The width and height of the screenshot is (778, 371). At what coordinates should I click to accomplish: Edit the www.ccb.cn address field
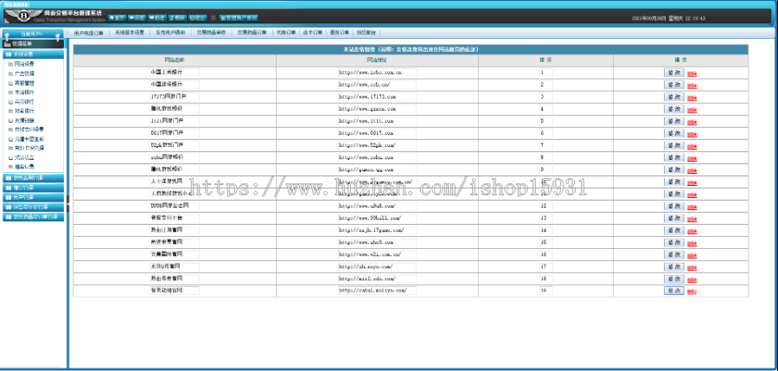tap(377, 85)
